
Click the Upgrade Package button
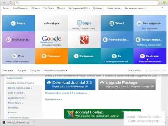[x=127, y=84]
